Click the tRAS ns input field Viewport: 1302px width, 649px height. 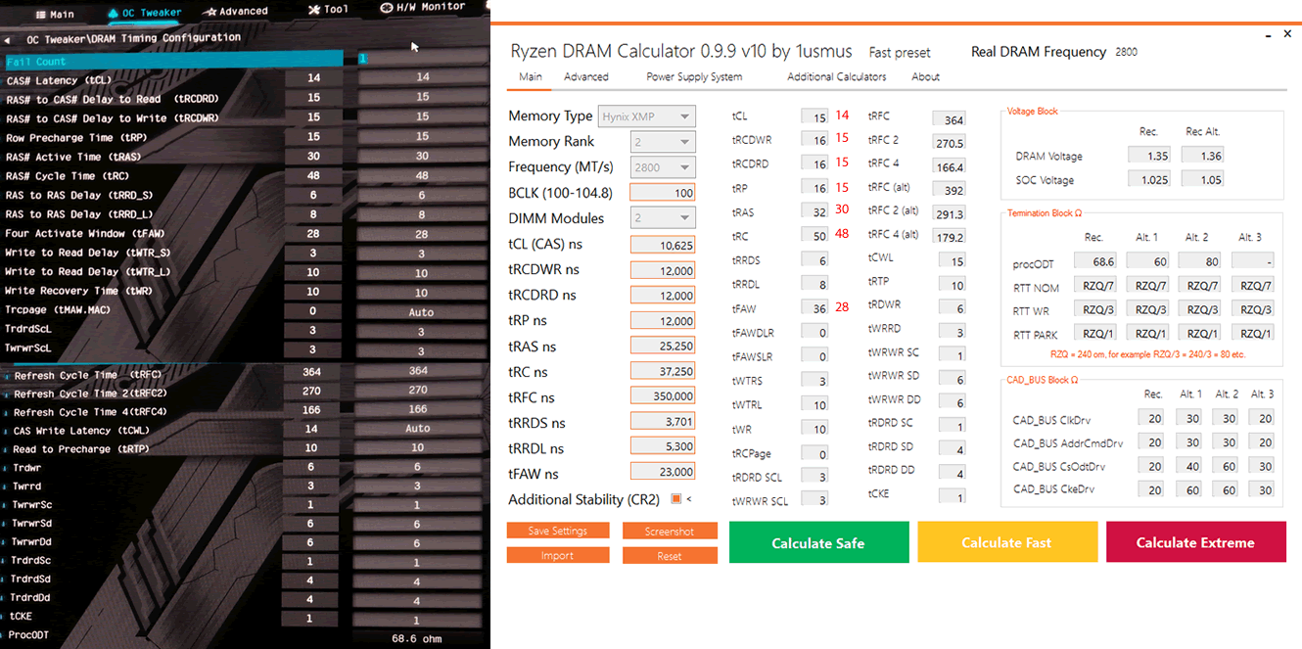tap(663, 346)
